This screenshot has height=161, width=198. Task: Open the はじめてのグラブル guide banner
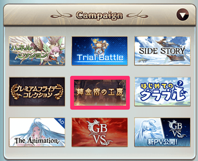pyautogui.click(x=162, y=92)
